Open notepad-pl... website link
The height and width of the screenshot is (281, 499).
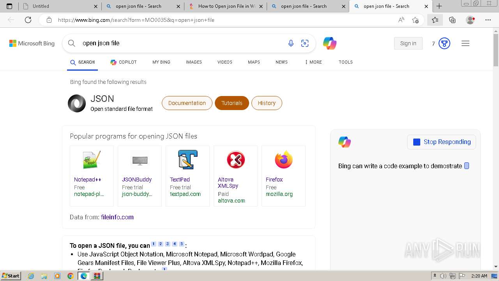pos(89,194)
